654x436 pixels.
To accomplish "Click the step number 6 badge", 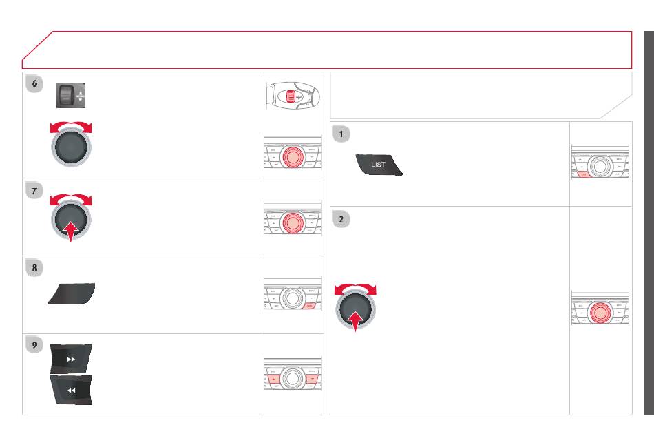I will (x=34, y=83).
